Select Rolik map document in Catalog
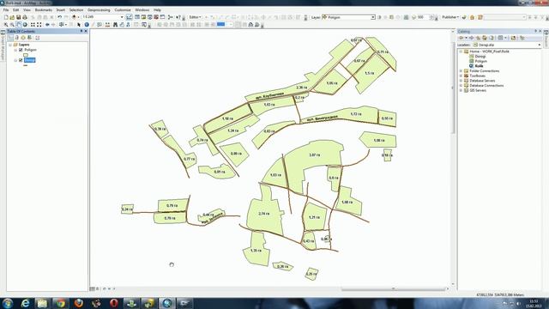This screenshot has width=549, height=309. point(479,66)
